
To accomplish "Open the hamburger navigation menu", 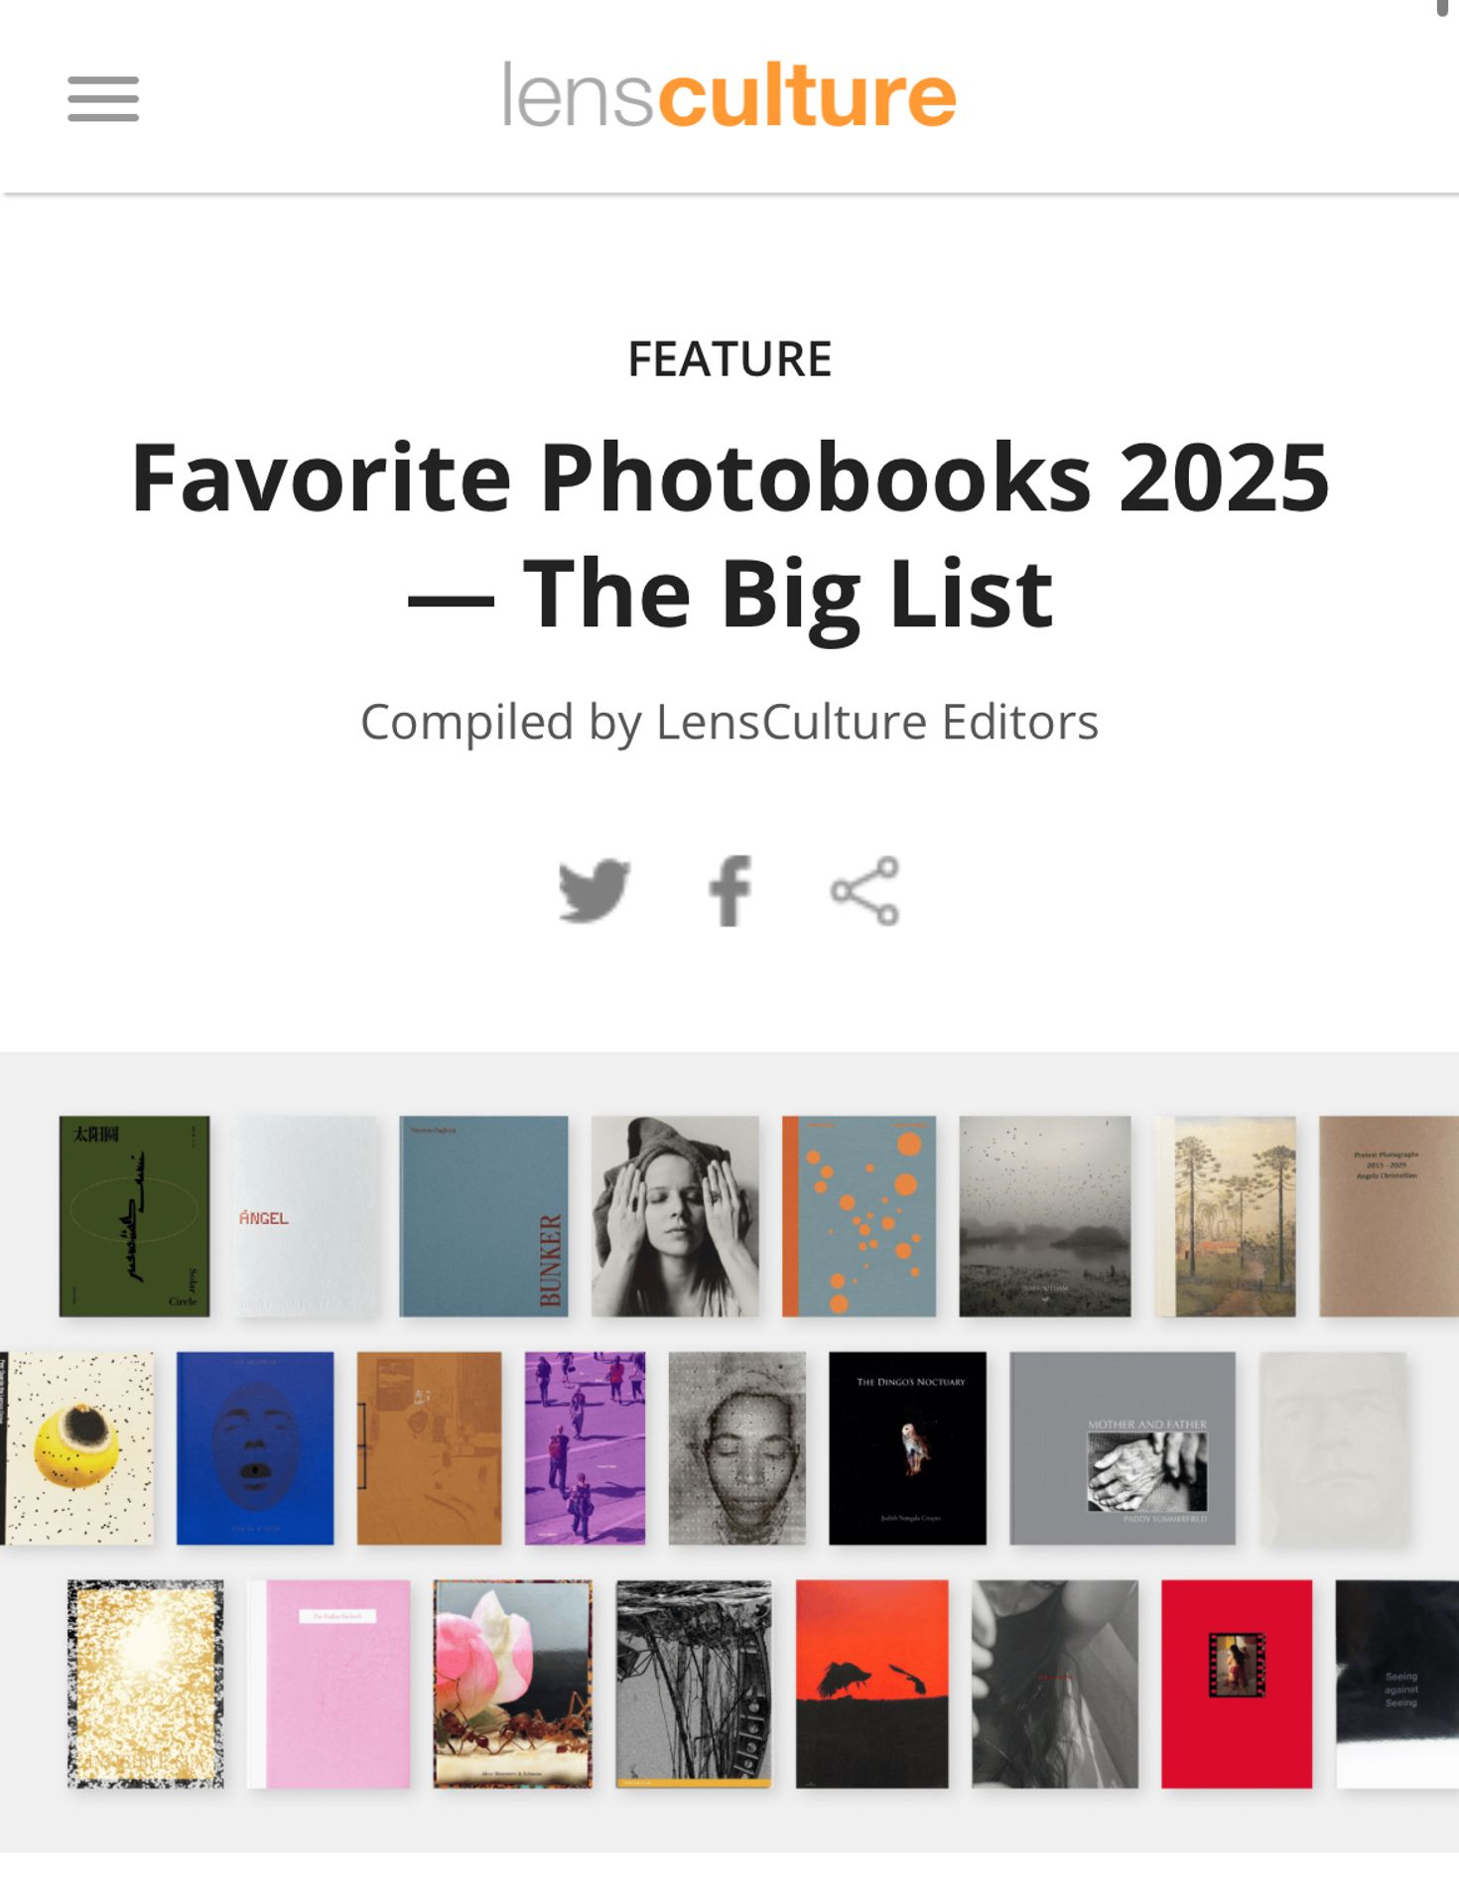I will (103, 99).
